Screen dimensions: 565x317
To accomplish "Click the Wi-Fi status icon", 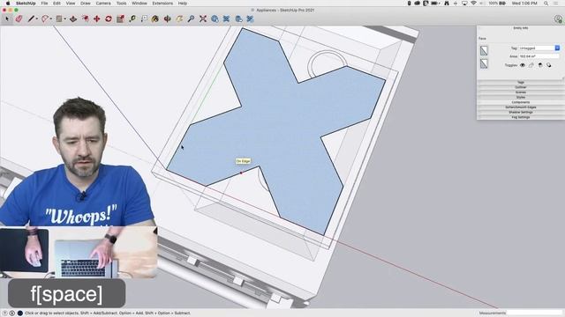I will [473, 4].
